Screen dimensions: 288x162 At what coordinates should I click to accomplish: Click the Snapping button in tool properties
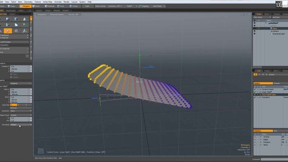coord(21,83)
